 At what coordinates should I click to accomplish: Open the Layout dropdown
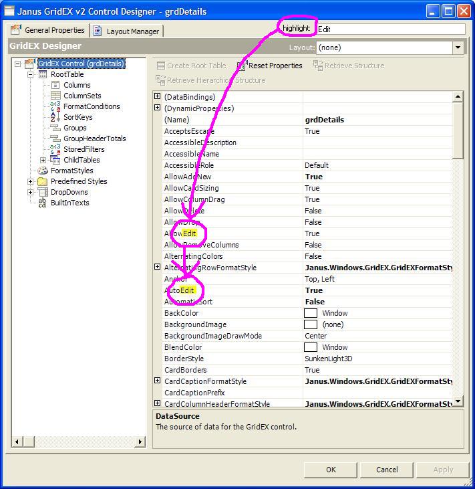pos(458,47)
